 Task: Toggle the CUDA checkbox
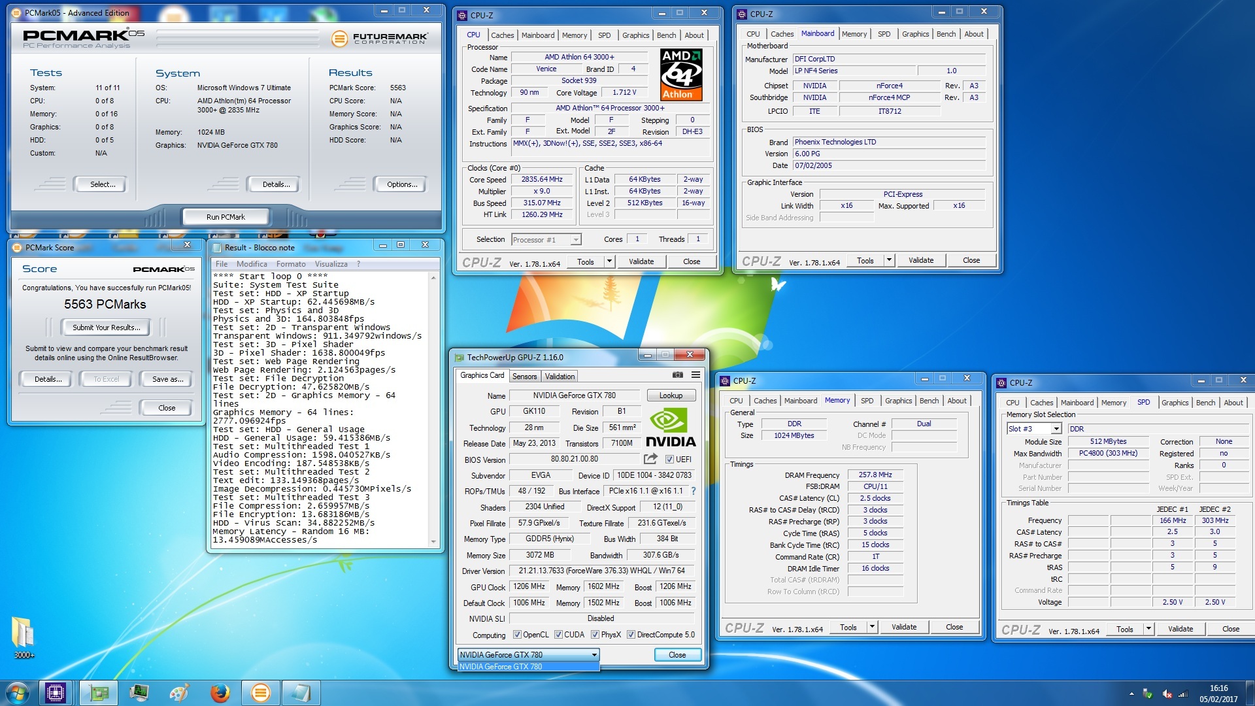click(x=558, y=635)
